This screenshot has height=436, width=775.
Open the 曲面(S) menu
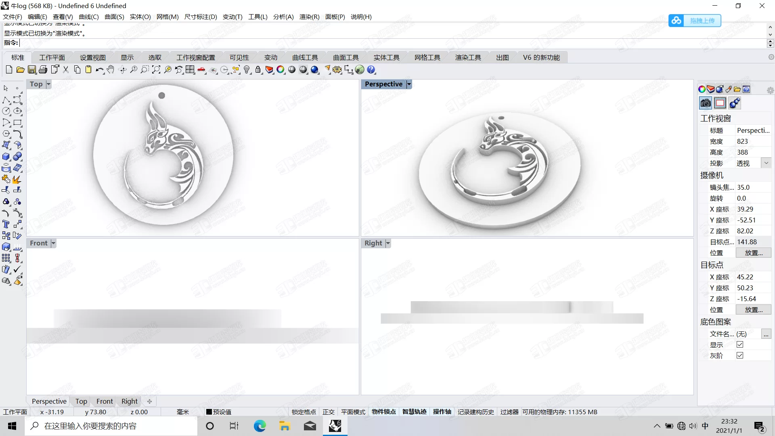(x=114, y=17)
